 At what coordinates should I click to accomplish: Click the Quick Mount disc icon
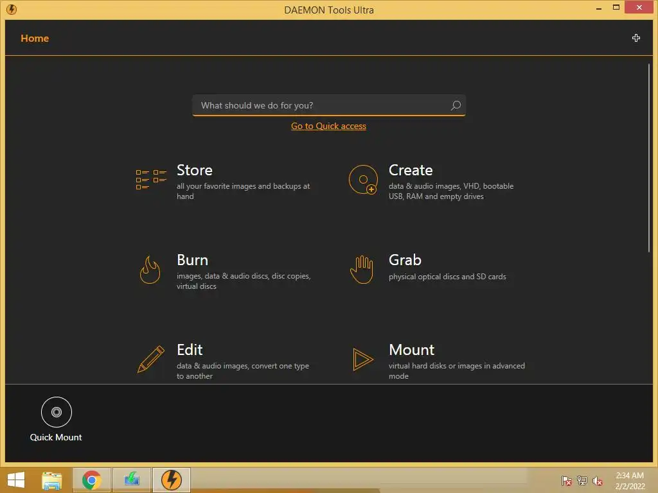pos(57,412)
